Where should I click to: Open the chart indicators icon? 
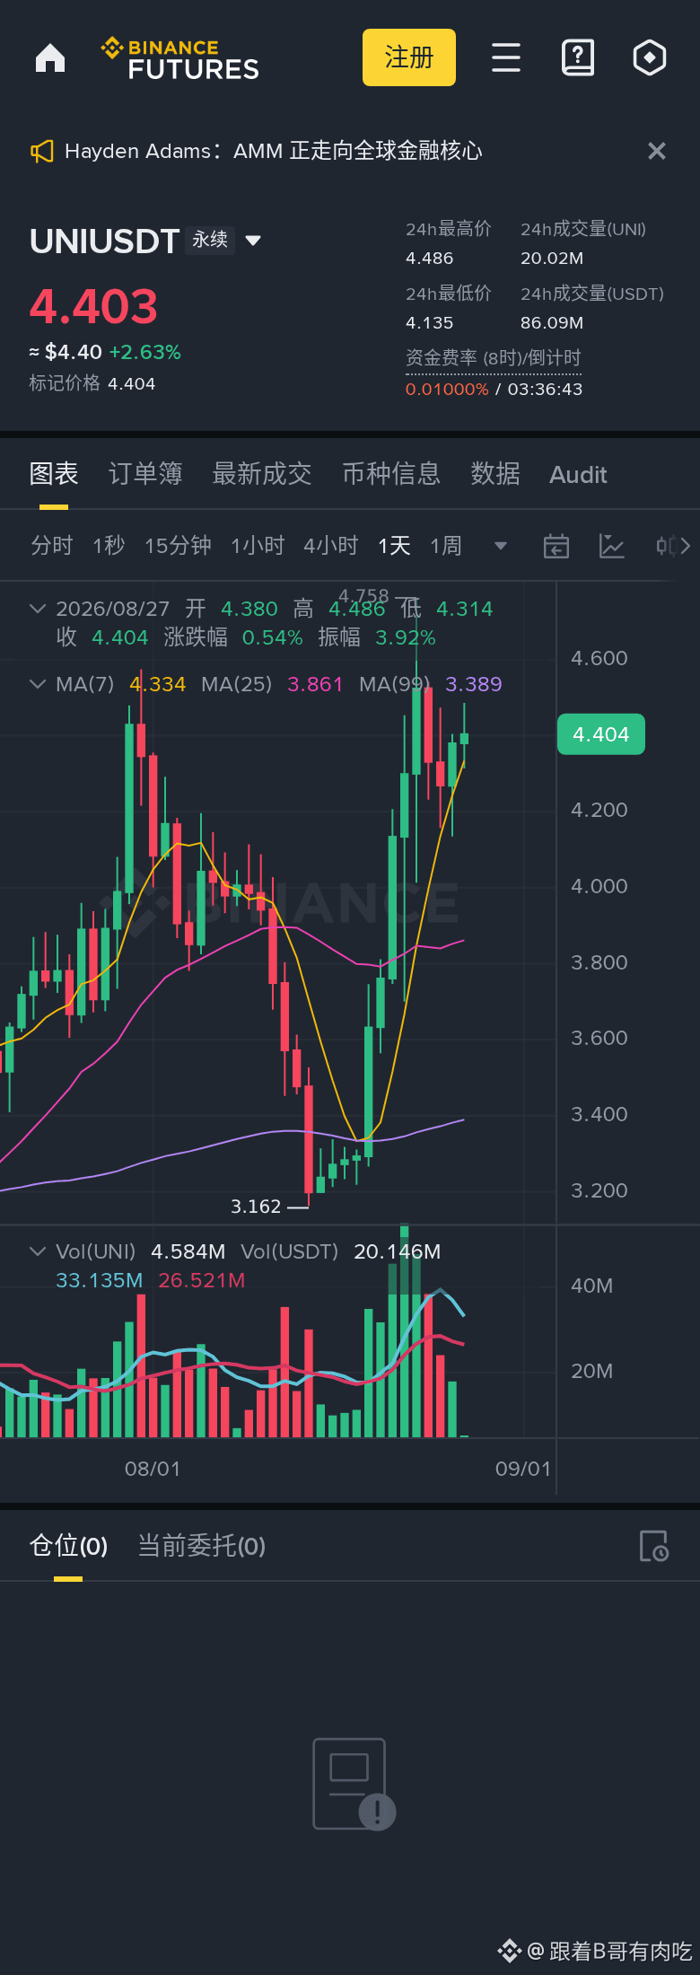612,545
